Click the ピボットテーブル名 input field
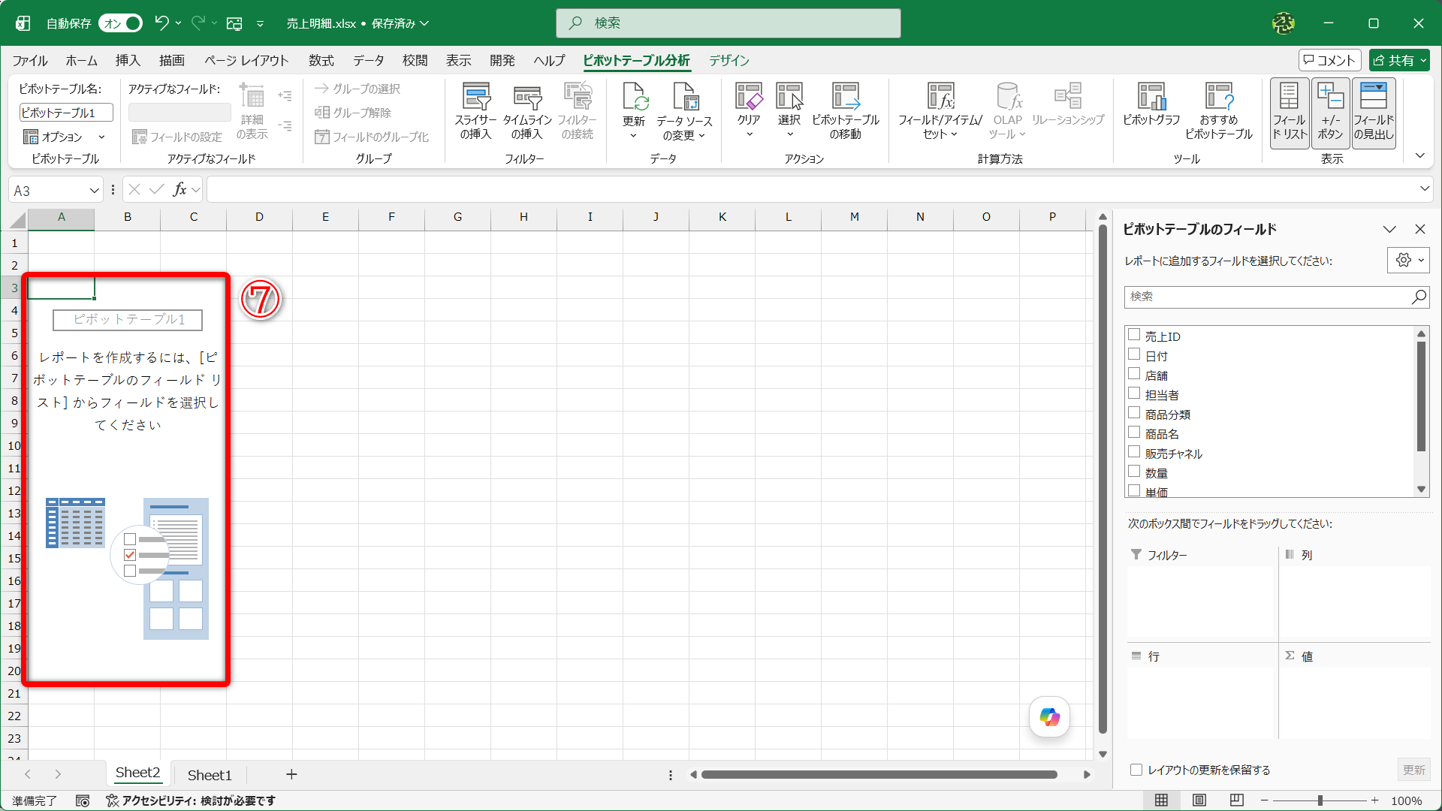1442x811 pixels. 66,113
